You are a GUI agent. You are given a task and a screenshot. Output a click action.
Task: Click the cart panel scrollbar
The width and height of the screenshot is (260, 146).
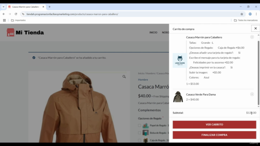[x=258, y=73]
